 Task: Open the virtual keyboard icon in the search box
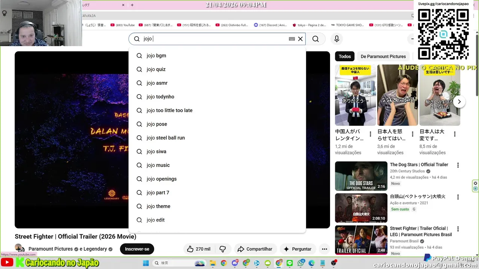292,39
